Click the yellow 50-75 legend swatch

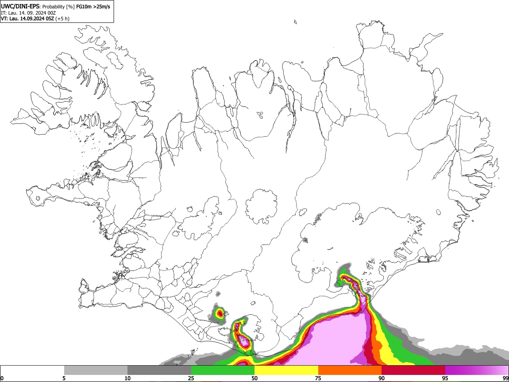286,370
